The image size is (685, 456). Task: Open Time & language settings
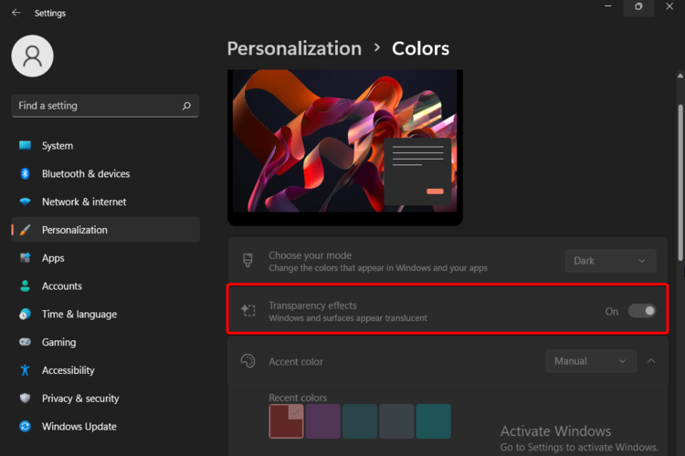click(x=79, y=315)
